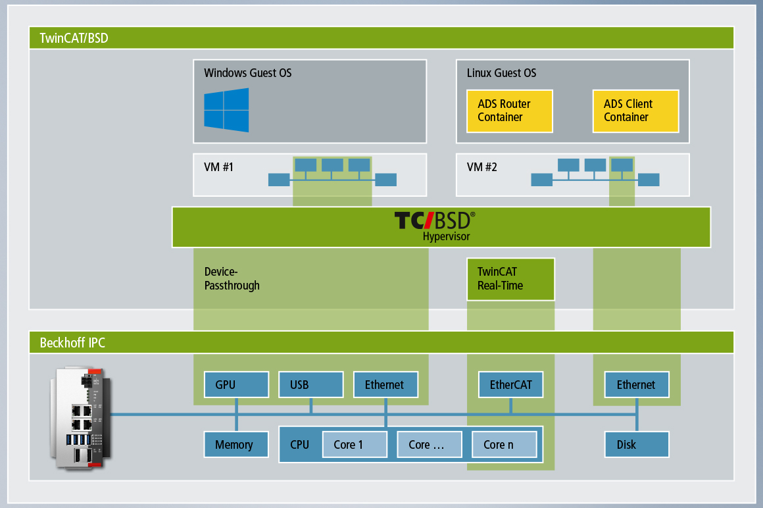
Task: Click the USB block
Action: click(311, 385)
